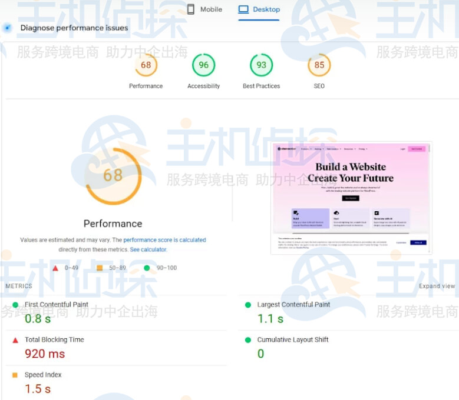Select the First Contentful Paint metric label
459x400 pixels.
(56, 305)
